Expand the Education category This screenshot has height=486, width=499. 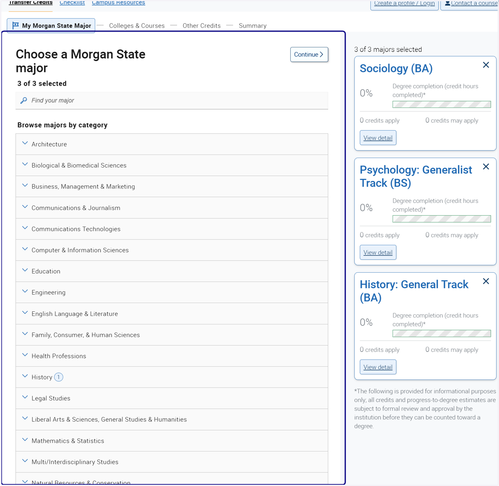pos(172,271)
